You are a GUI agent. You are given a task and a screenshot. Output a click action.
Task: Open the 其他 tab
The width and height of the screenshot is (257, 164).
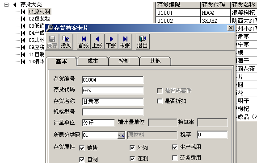coord(155,61)
